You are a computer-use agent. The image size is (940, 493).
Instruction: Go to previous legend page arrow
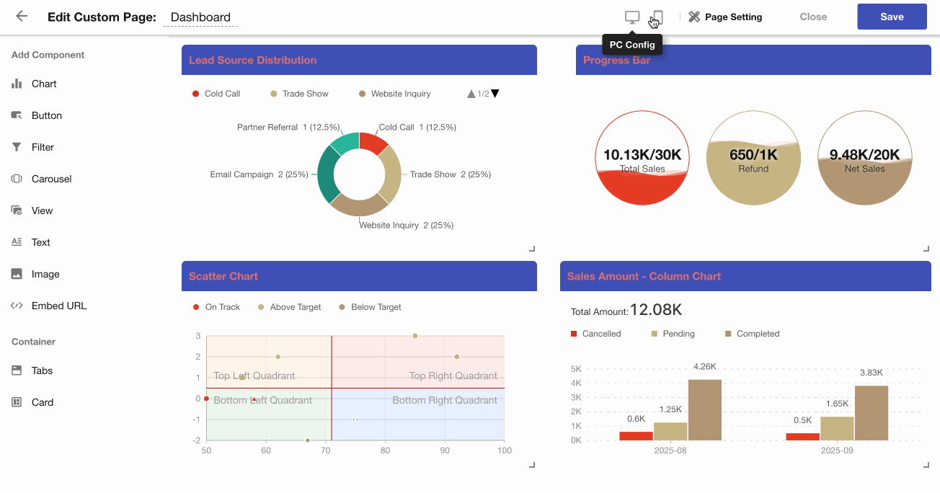coord(471,94)
